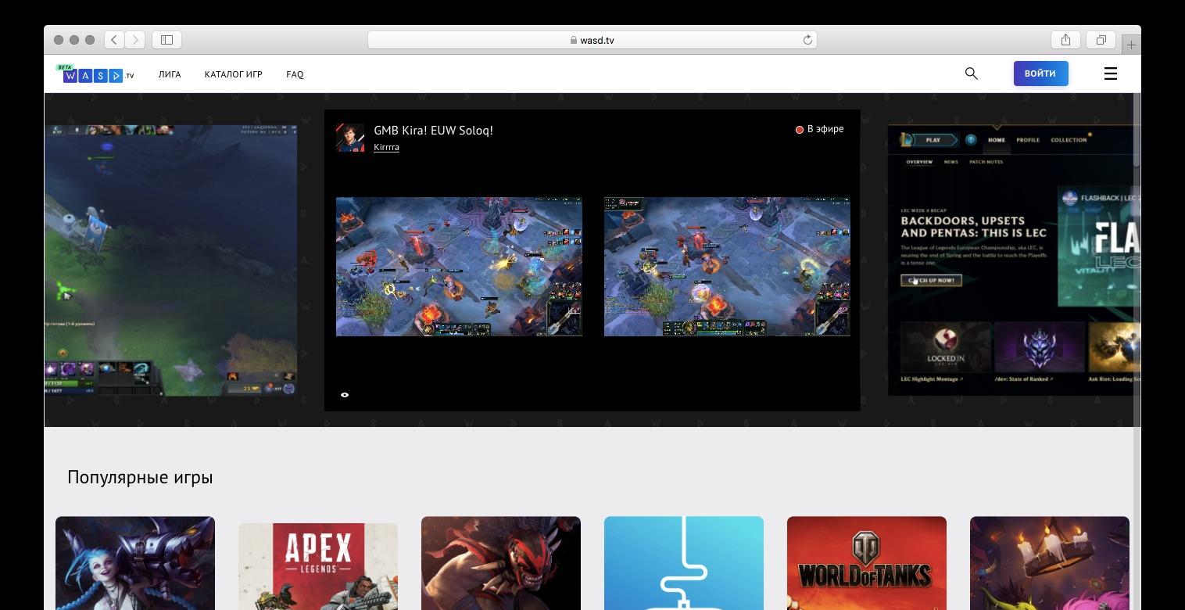Click the В эфире live indicator
The width and height of the screenshot is (1185, 610).
pyautogui.click(x=819, y=129)
